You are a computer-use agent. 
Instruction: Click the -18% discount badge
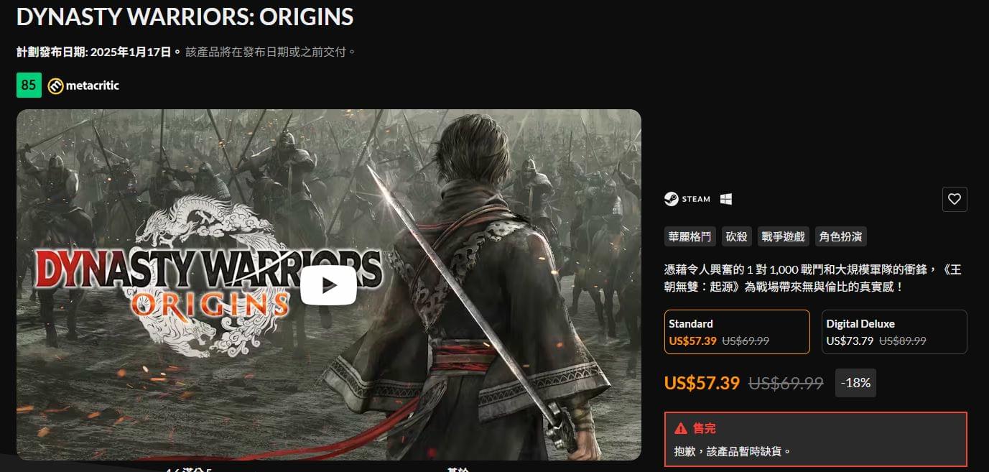[856, 383]
